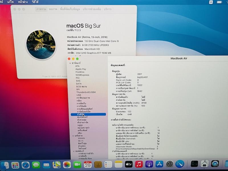Select SATA in the hardware list

[x=79, y=84]
